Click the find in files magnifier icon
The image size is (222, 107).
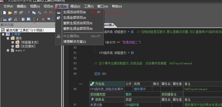(29, 19)
